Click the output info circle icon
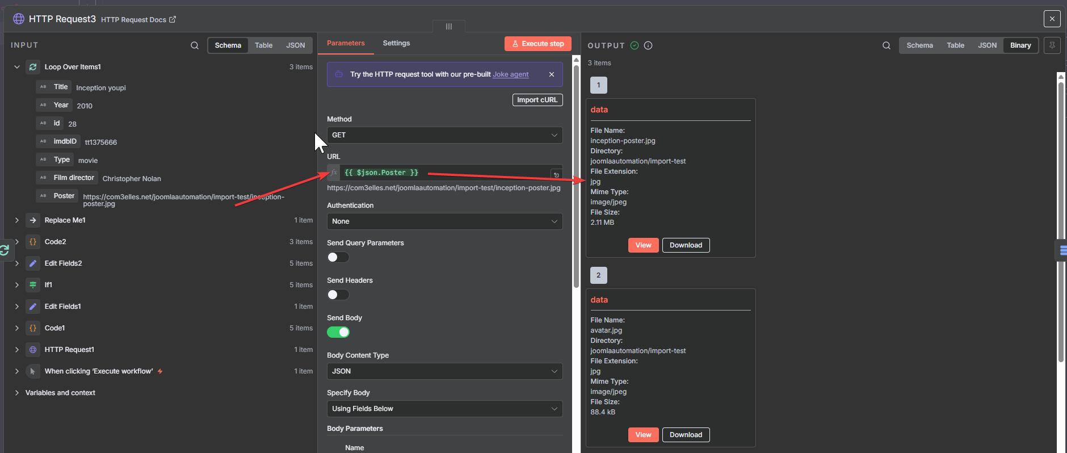The width and height of the screenshot is (1067, 453). click(648, 45)
